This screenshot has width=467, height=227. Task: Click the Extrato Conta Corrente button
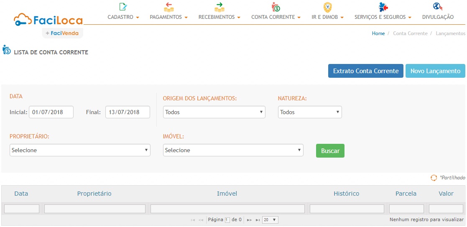click(365, 71)
